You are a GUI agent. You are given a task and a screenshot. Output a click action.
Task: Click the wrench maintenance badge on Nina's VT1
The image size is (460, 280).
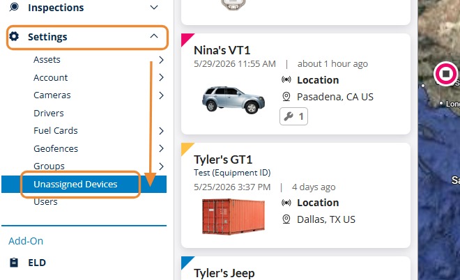coord(293,116)
